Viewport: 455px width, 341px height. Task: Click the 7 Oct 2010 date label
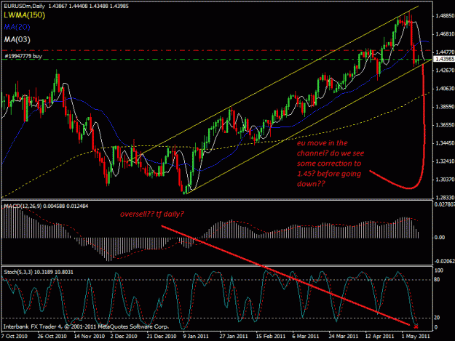15,337
